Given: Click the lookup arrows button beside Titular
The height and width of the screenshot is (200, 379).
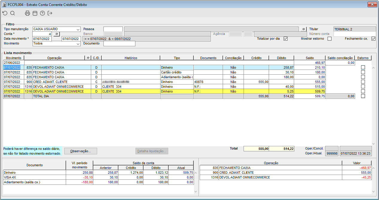Looking at the screenshot, I should (304, 29).
